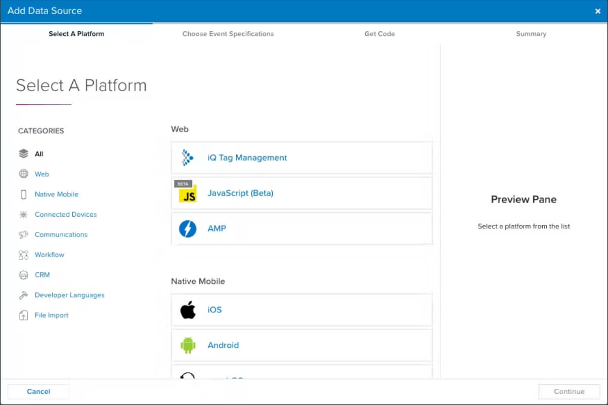Click the CRM headset icon

tap(23, 275)
